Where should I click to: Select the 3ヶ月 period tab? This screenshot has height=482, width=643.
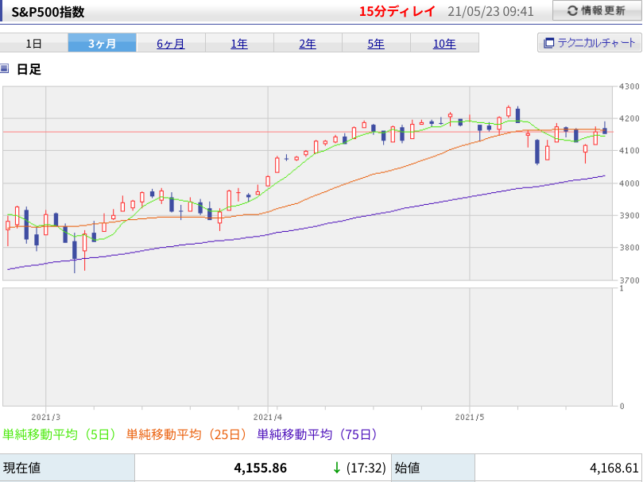click(x=102, y=43)
